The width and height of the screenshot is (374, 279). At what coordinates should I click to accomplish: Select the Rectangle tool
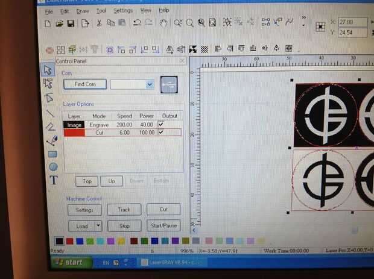(x=52, y=154)
